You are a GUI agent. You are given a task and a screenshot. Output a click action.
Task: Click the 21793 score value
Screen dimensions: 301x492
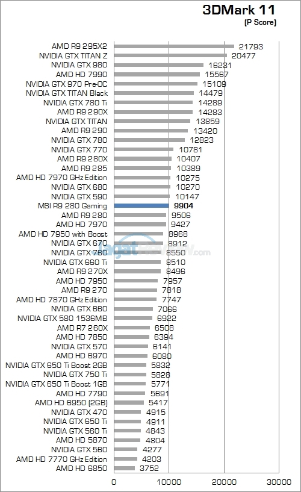click(251, 47)
